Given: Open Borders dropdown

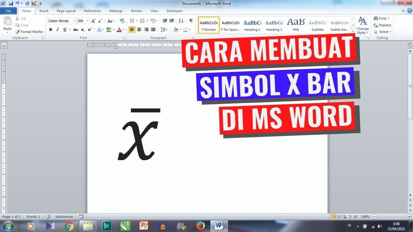Looking at the screenshot, I should point(189,30).
